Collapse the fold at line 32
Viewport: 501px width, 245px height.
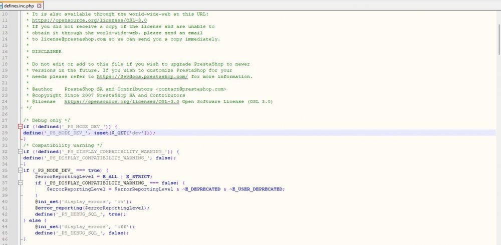point(21,151)
